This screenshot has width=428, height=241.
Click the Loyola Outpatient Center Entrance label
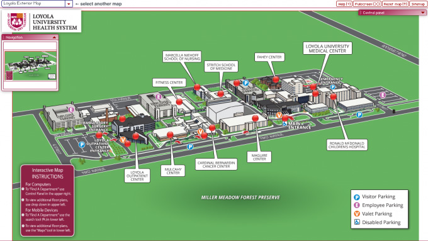coord(99,145)
